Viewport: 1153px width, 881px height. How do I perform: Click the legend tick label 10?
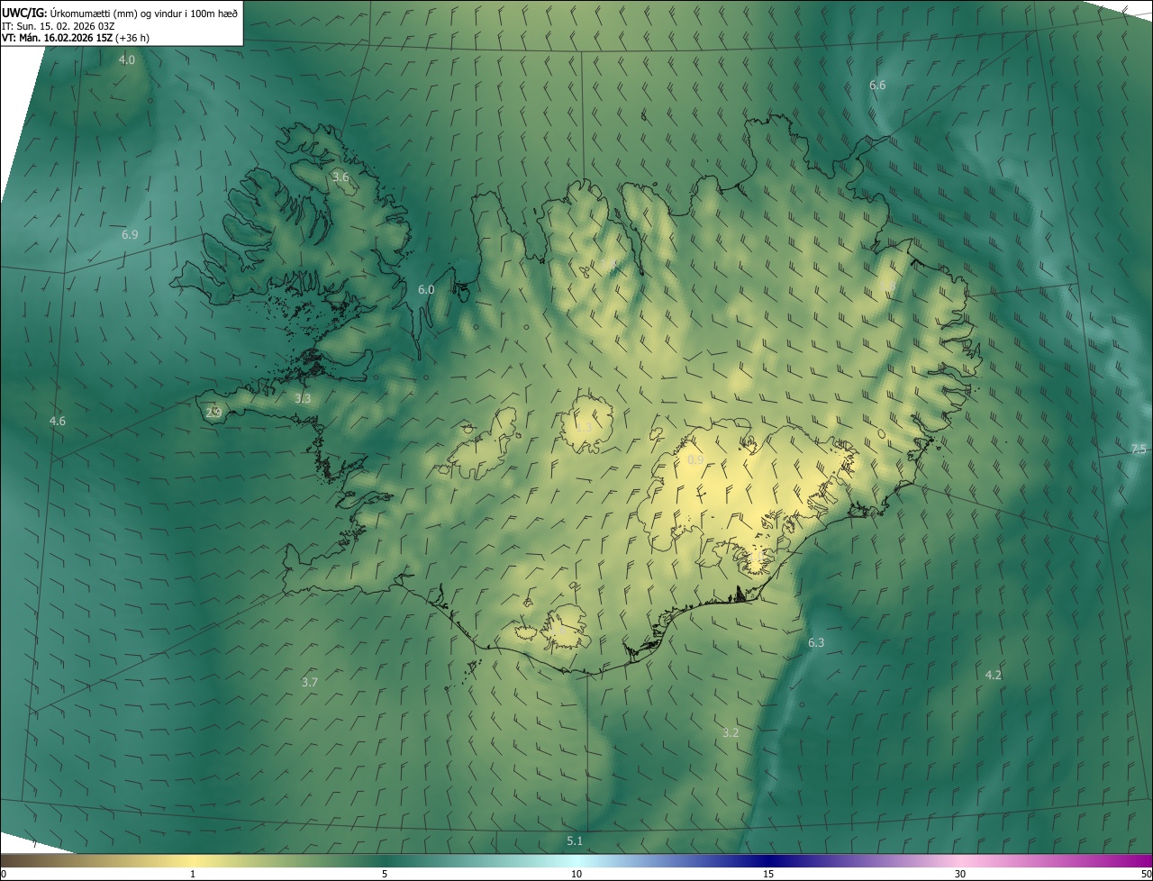[x=576, y=874]
